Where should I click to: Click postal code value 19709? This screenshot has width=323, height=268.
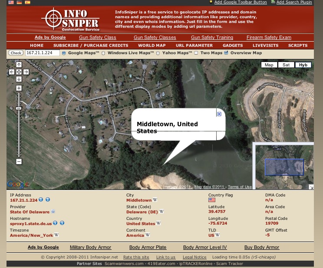pos(272,223)
